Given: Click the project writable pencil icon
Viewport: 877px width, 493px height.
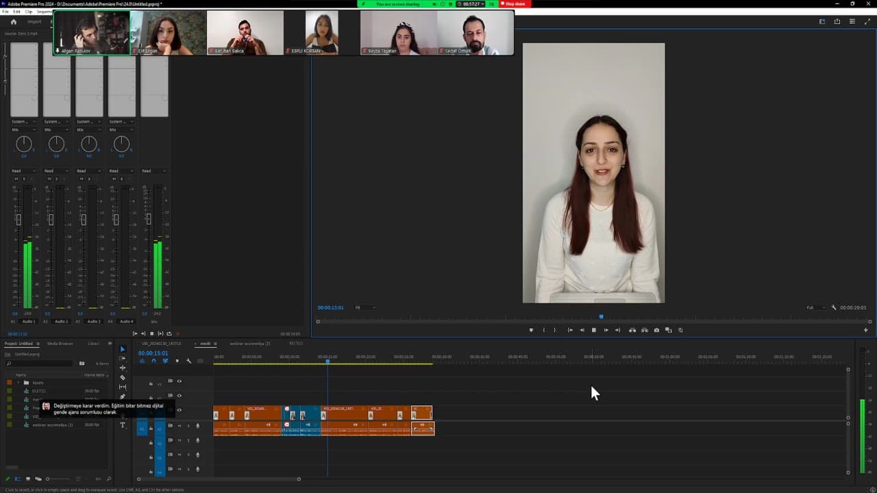Looking at the screenshot, I should click(8, 479).
